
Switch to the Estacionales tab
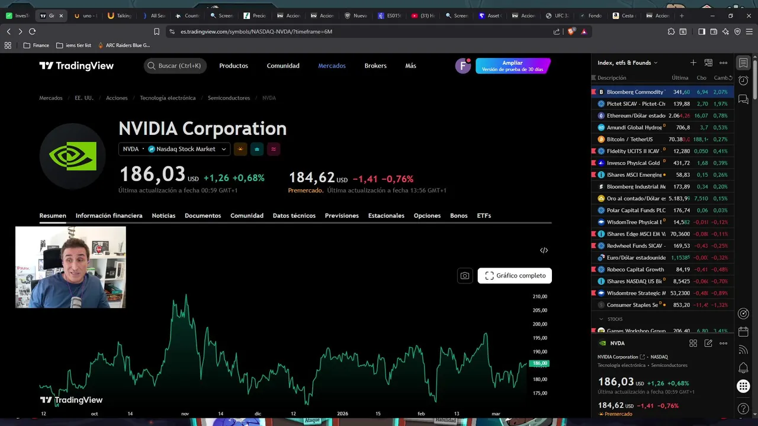tap(386, 215)
